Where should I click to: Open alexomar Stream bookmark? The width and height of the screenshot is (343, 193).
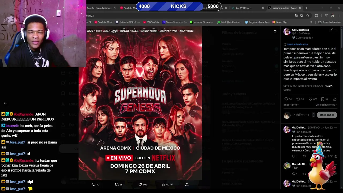pyautogui.click(x=201, y=22)
